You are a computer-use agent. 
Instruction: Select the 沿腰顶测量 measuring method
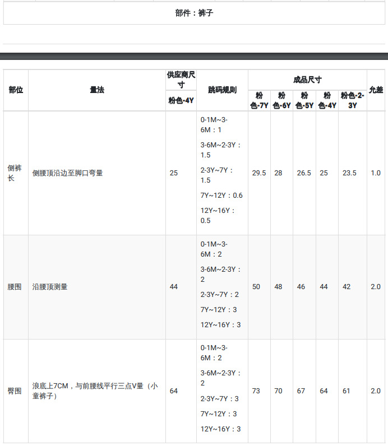coord(50,287)
